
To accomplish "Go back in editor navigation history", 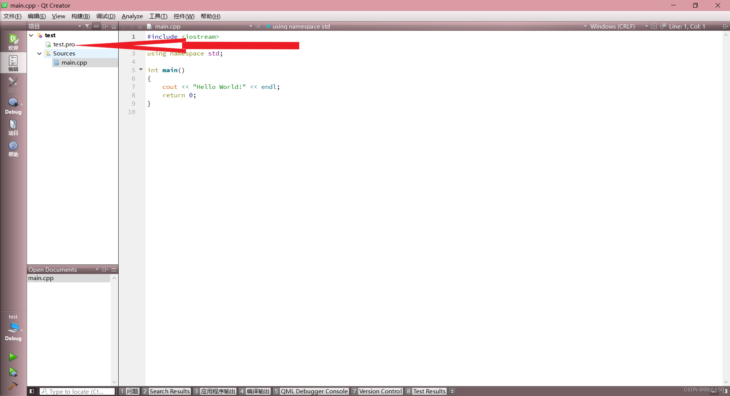I will click(123, 26).
